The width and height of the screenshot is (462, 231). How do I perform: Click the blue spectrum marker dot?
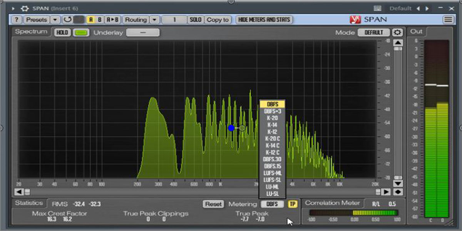click(231, 128)
